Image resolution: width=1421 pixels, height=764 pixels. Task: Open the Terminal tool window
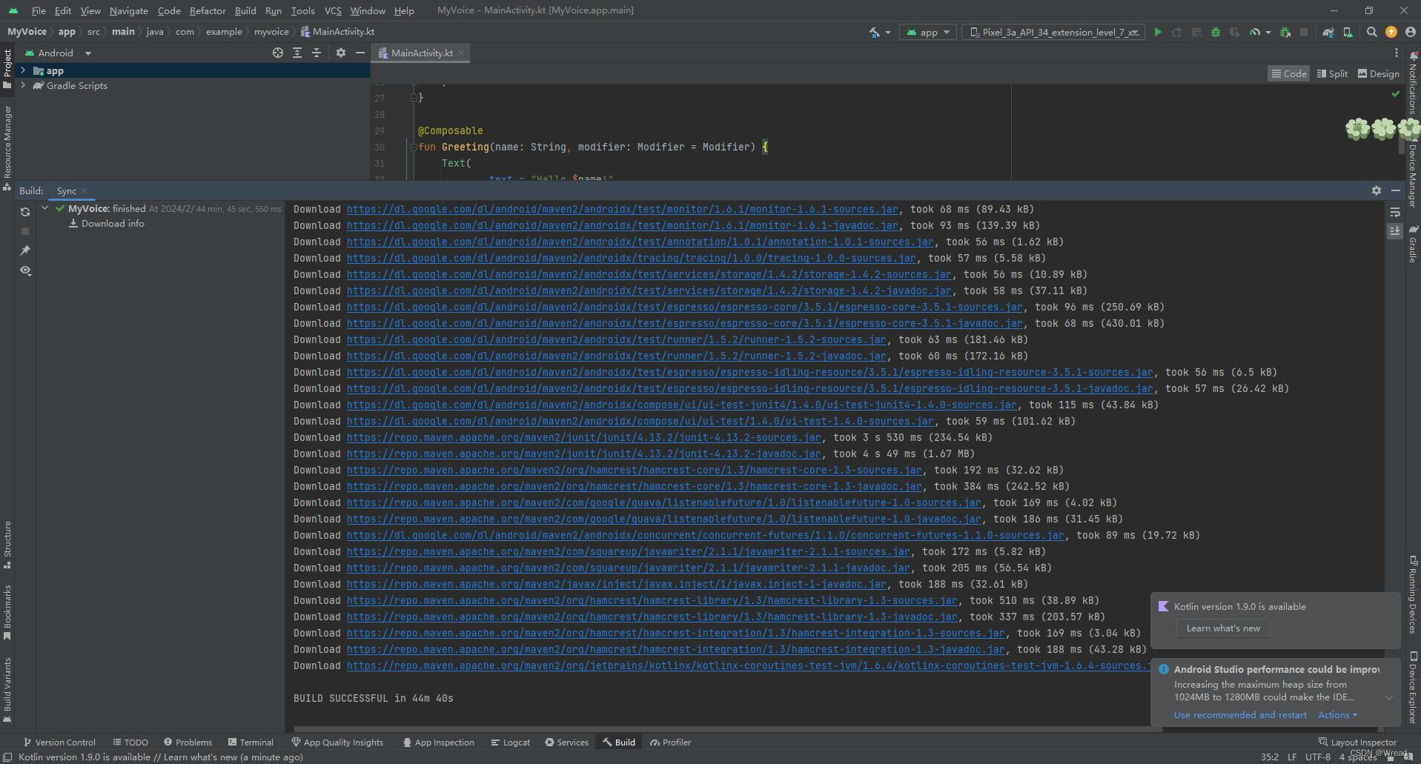coord(251,742)
